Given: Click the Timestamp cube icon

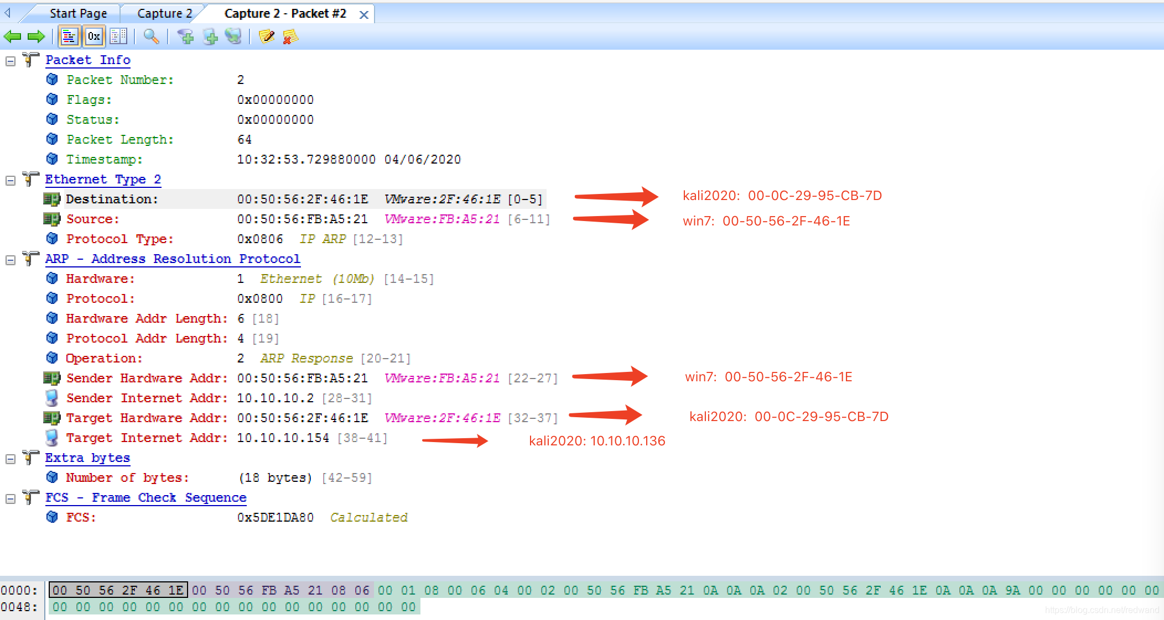Looking at the screenshot, I should coord(52,159).
